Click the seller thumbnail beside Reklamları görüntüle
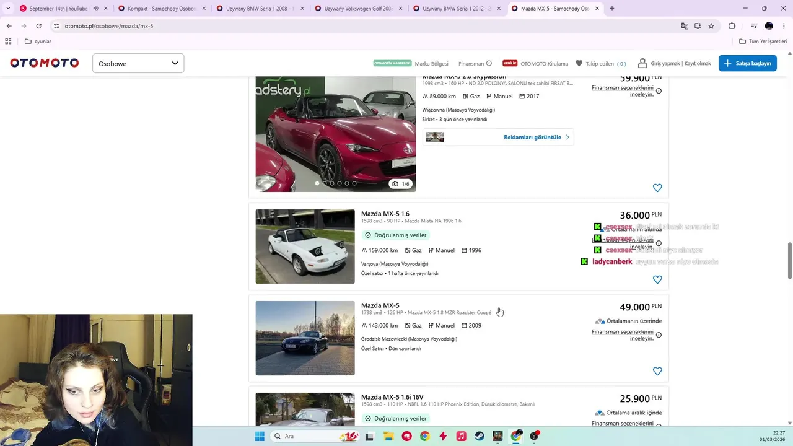Screen dimensions: 793x446 pos(435,137)
